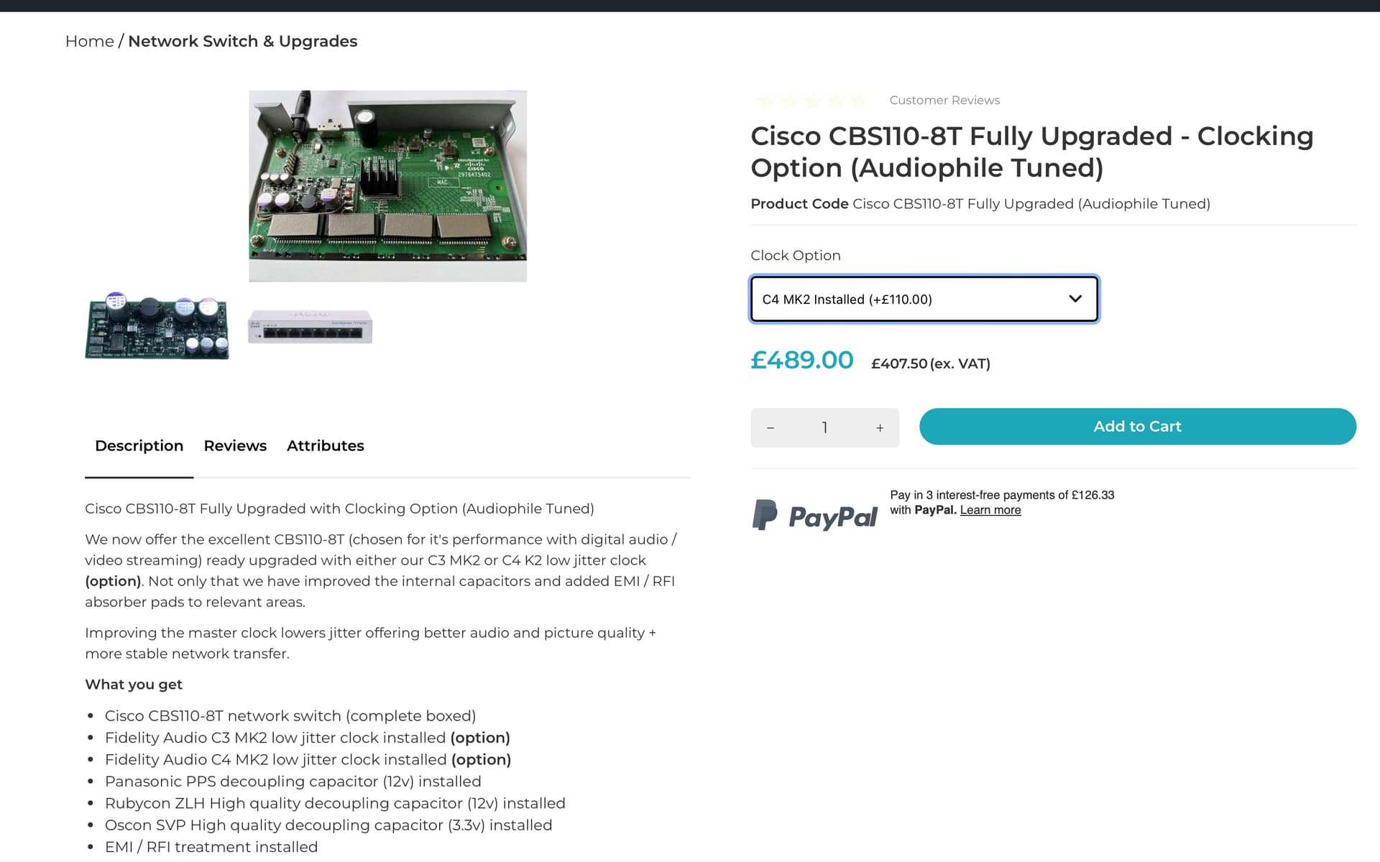Viewport: 1380px width, 862px height.
Task: Open Network Switch & Upgrades breadcrumb
Action: pos(243,42)
